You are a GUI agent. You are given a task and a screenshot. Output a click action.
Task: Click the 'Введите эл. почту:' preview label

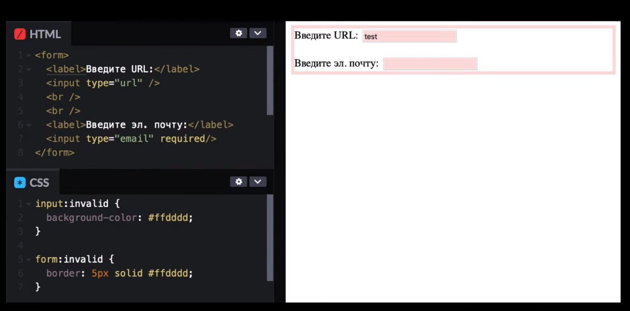click(x=336, y=64)
